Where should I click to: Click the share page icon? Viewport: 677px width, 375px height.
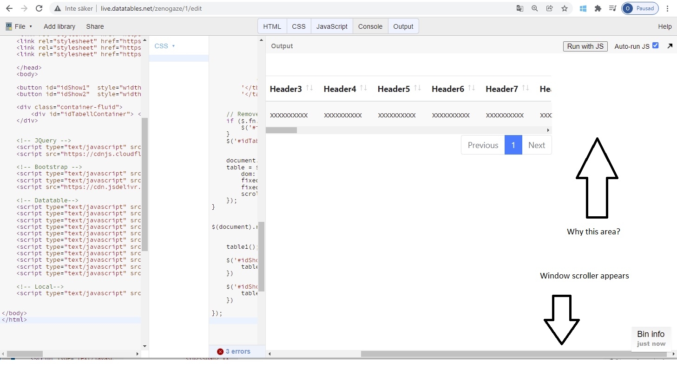(550, 8)
